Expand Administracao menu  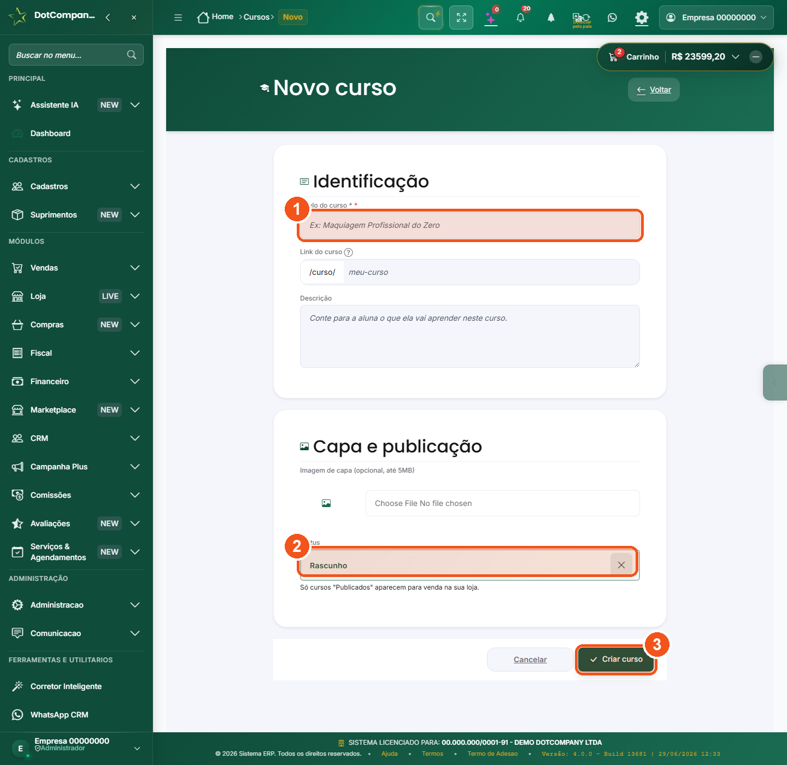tap(135, 605)
